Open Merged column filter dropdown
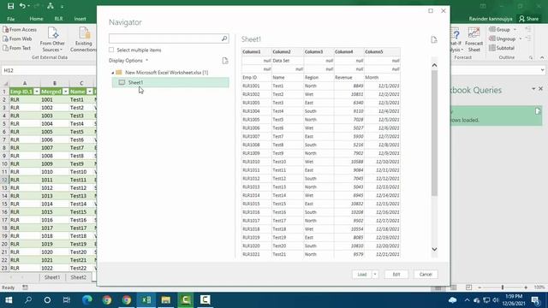Viewport: 548px width, 308px height. [66, 92]
